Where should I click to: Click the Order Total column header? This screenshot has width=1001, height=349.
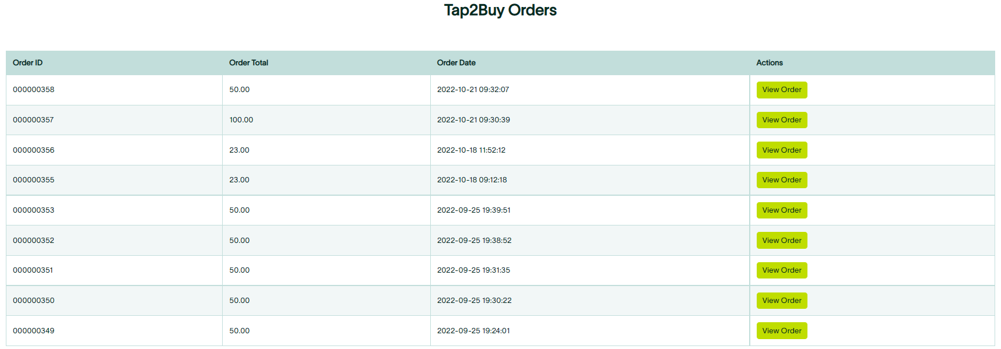249,62
